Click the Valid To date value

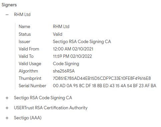(72, 56)
